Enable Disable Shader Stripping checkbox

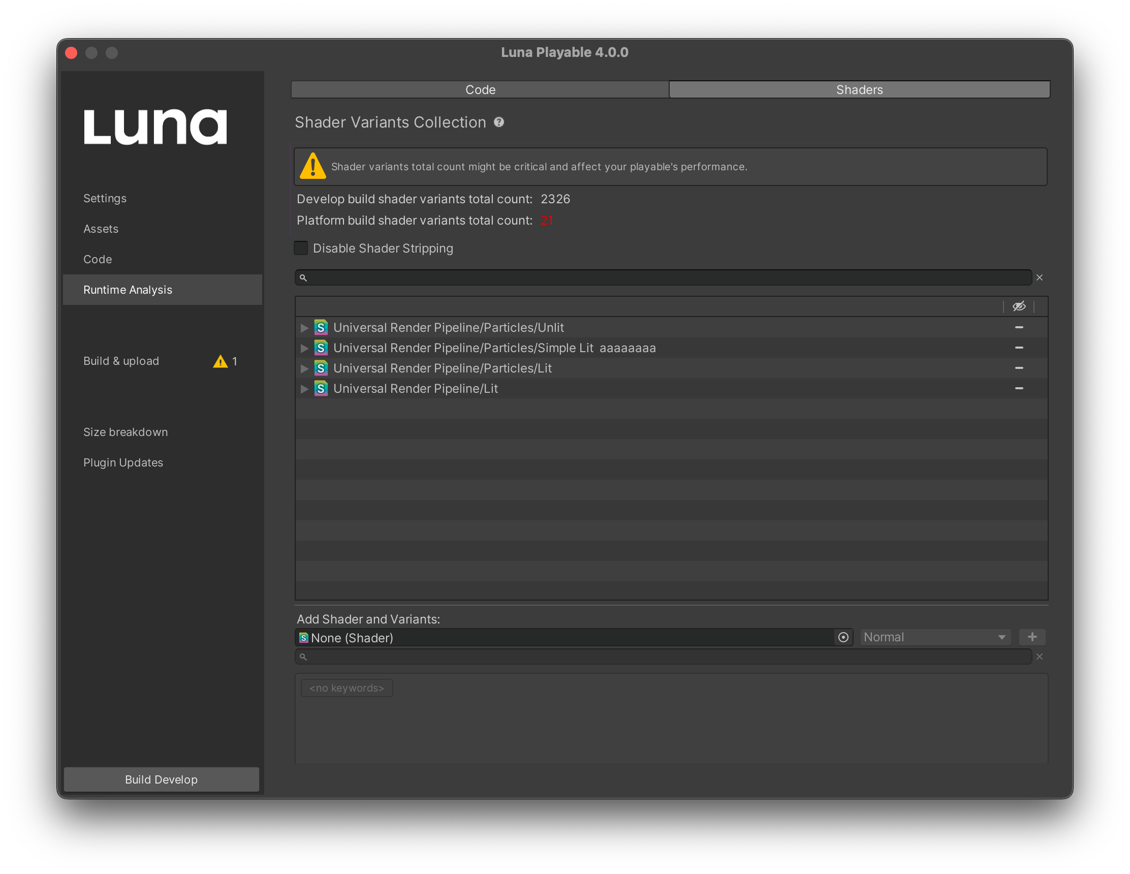click(301, 248)
